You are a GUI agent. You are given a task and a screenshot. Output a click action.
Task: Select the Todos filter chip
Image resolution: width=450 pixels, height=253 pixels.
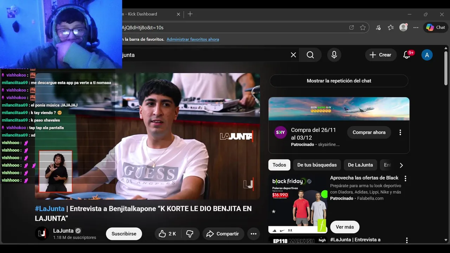tap(279, 165)
